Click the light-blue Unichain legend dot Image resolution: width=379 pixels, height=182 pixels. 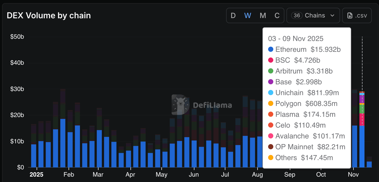point(271,93)
